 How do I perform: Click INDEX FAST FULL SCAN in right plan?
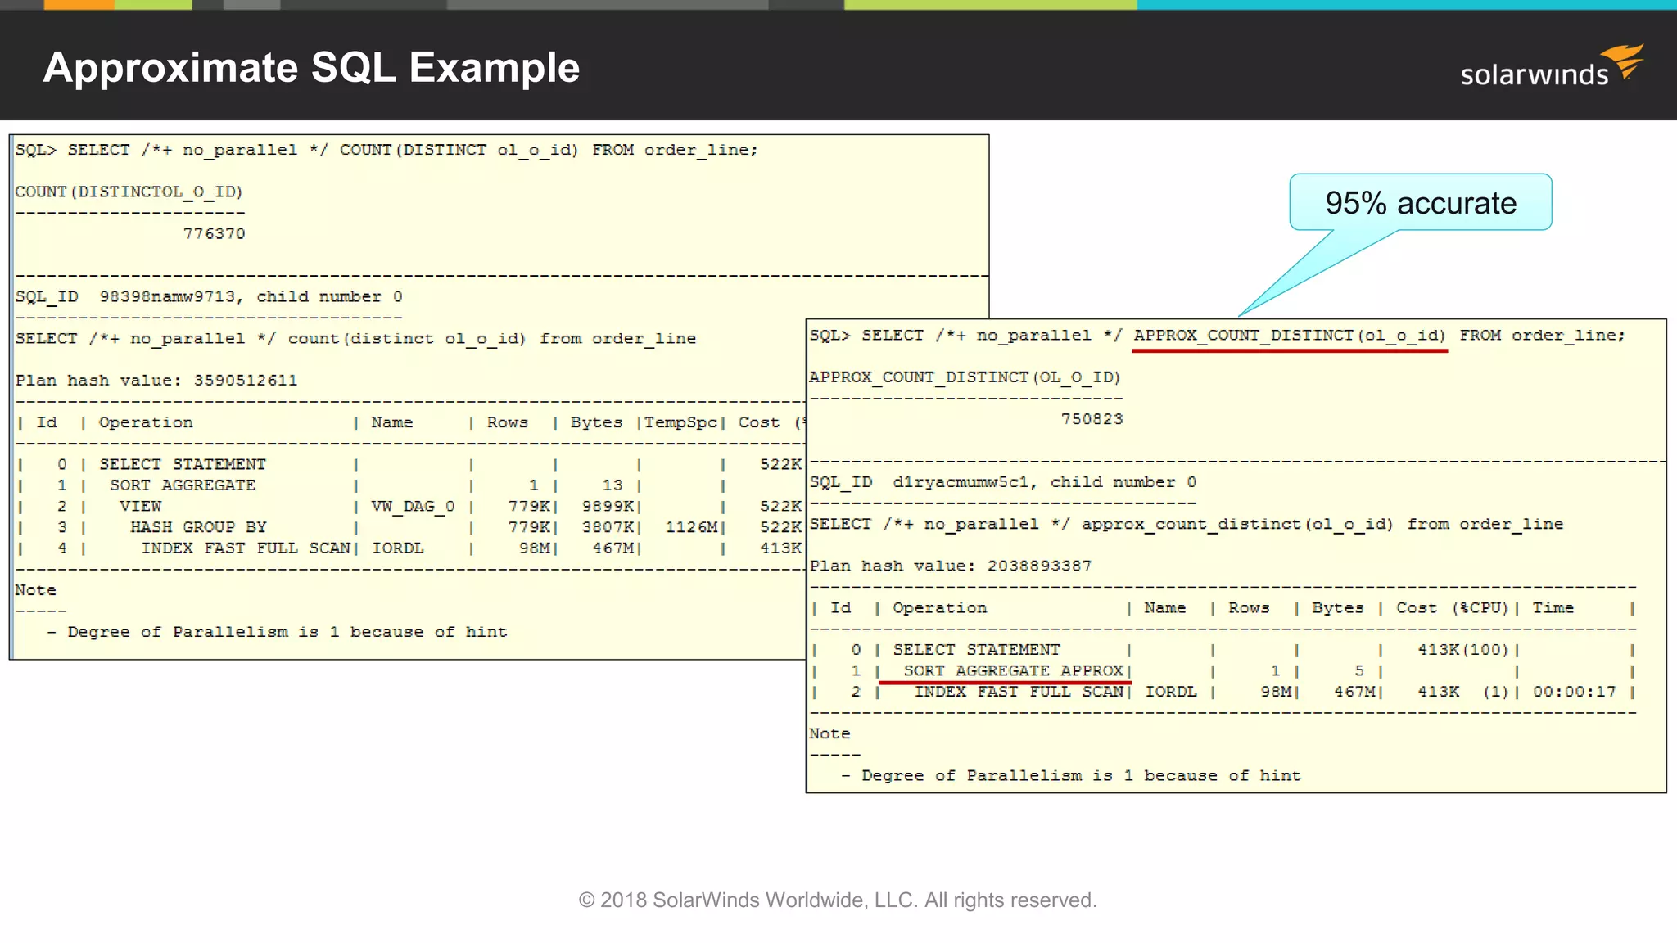click(x=1019, y=693)
